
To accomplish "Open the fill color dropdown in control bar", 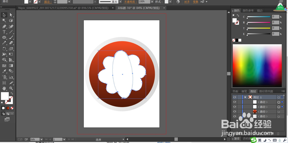I will tap(30, 2).
